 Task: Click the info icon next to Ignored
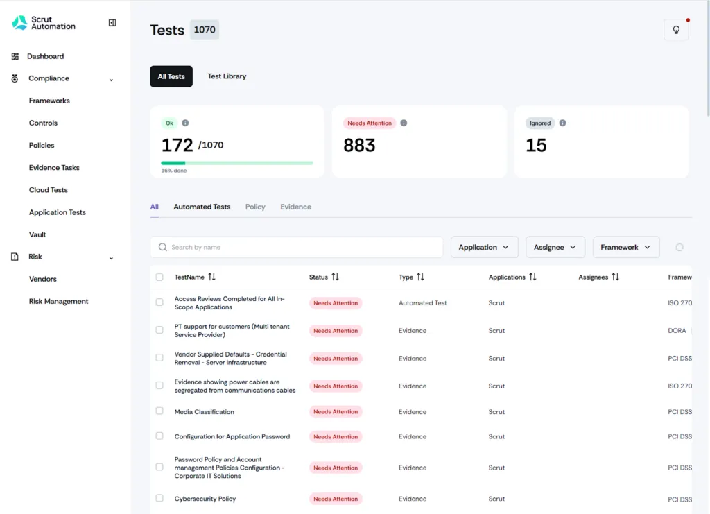561,122
